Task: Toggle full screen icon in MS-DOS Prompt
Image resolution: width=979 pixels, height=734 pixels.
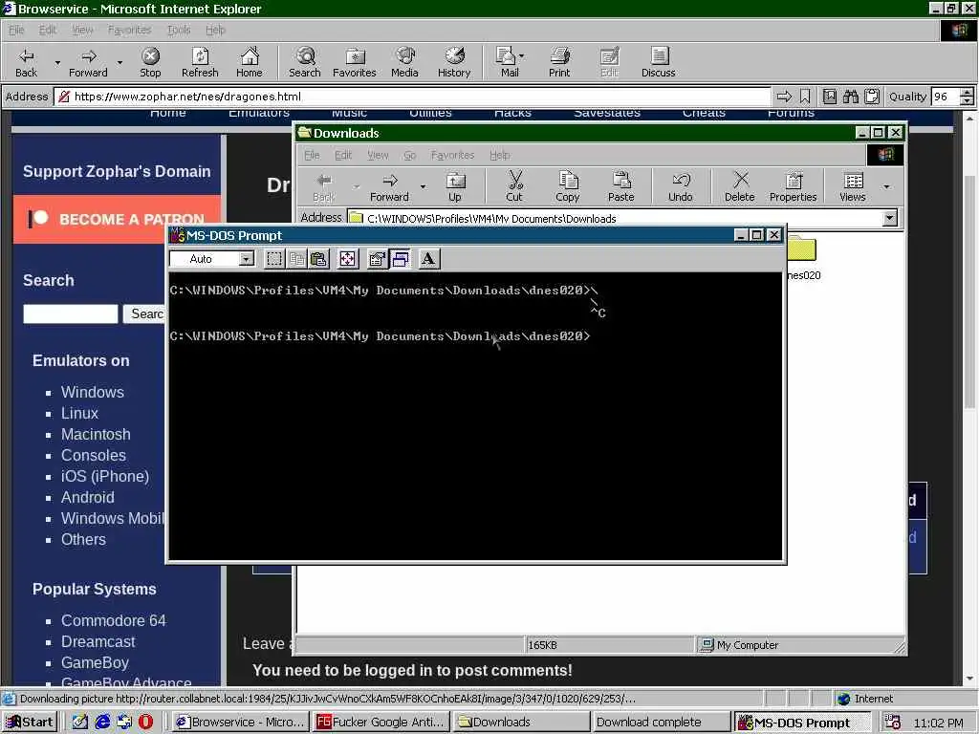Action: point(348,259)
